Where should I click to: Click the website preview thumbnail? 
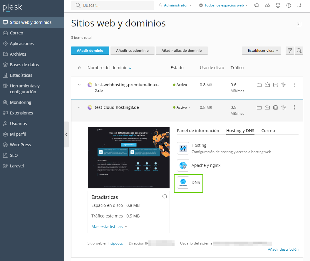[129, 158]
